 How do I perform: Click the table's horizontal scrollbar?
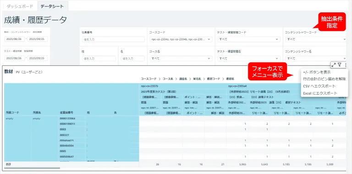tap(33, 168)
